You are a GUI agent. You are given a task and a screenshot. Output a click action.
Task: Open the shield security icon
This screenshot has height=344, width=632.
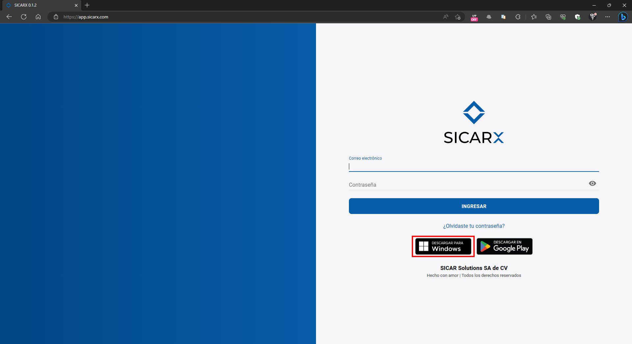point(577,17)
